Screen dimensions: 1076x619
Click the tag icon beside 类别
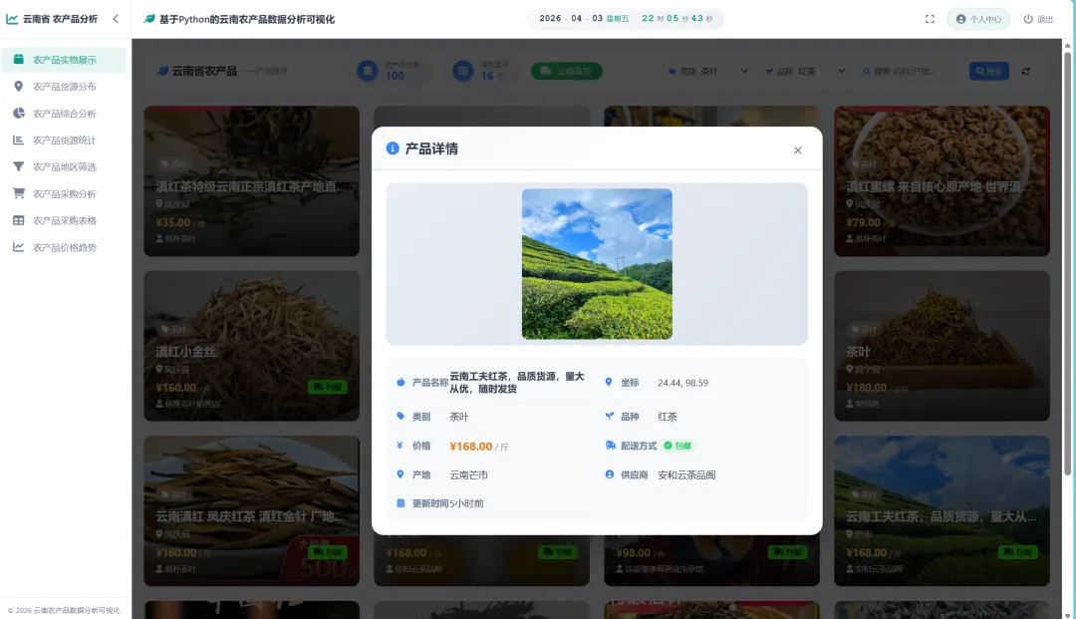point(401,416)
